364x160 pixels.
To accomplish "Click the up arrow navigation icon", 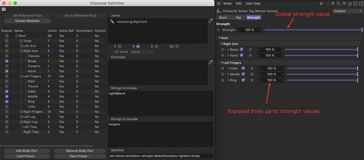I will pos(333,4).
